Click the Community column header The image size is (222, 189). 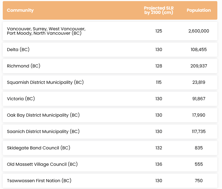click(x=20, y=10)
